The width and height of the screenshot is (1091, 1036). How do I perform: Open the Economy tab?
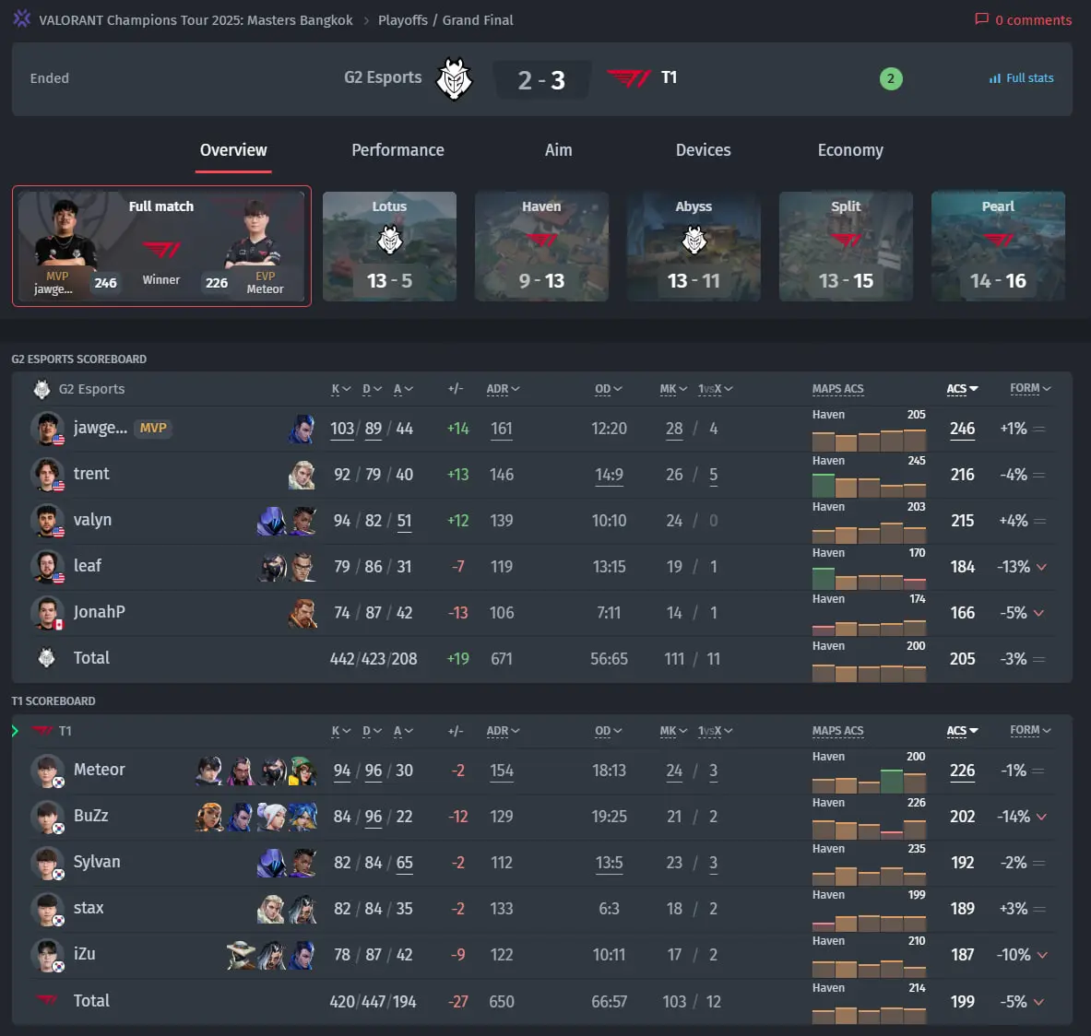click(849, 150)
